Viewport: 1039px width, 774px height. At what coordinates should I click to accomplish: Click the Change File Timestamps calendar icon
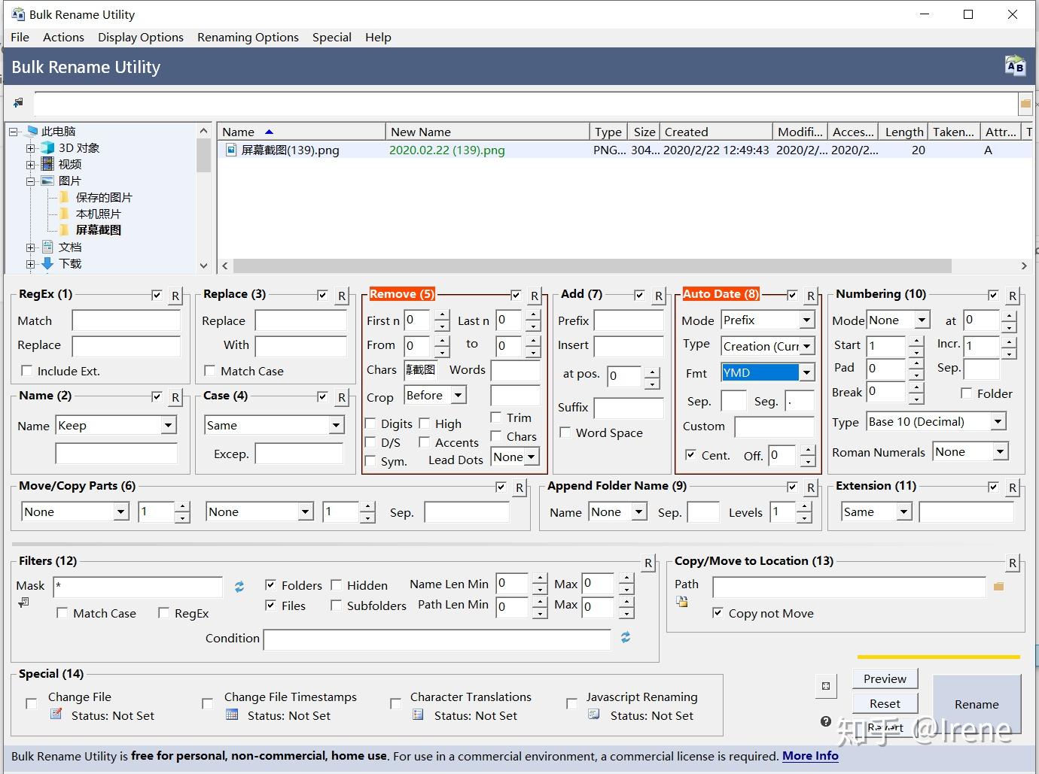(x=232, y=715)
